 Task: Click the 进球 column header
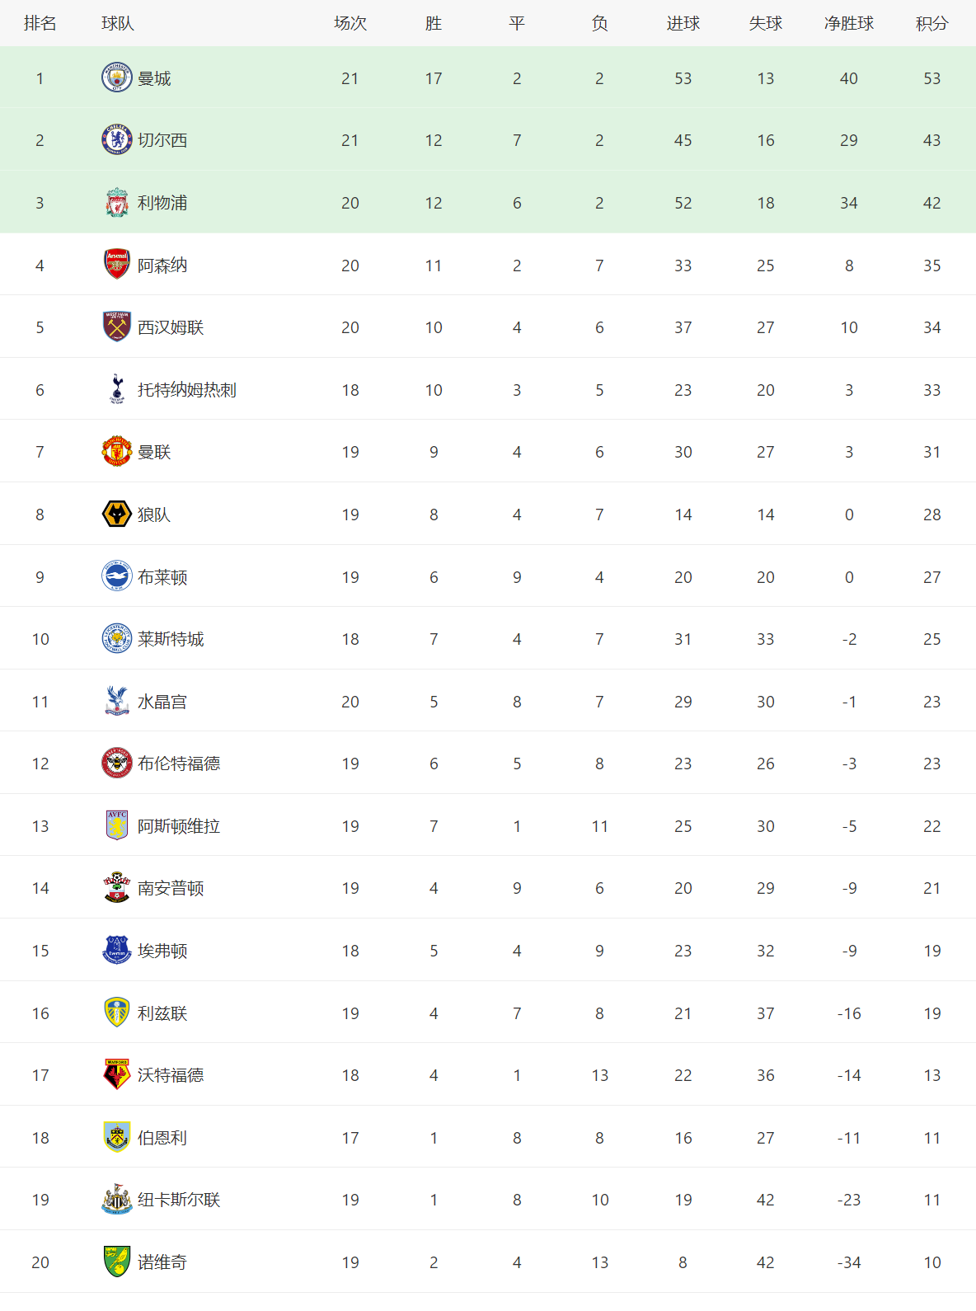coord(683,23)
